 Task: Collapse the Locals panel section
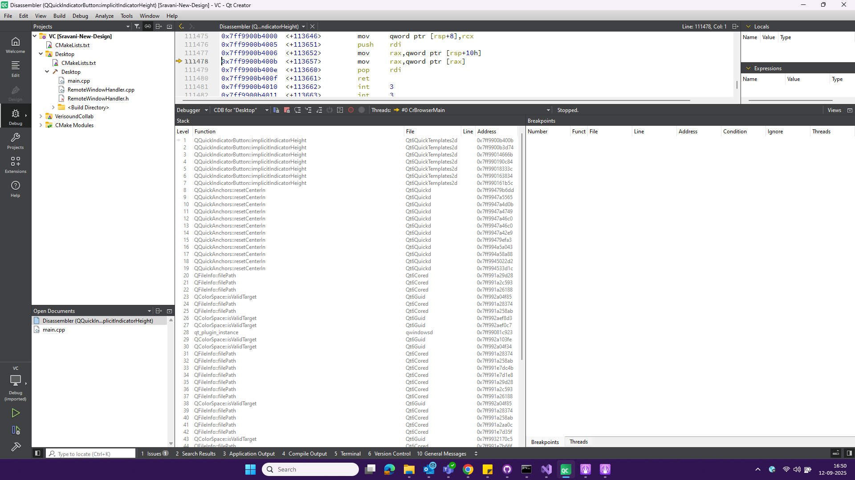click(748, 27)
